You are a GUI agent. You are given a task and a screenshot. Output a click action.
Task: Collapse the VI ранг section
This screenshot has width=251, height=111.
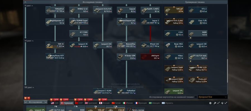click(x=29, y=6)
